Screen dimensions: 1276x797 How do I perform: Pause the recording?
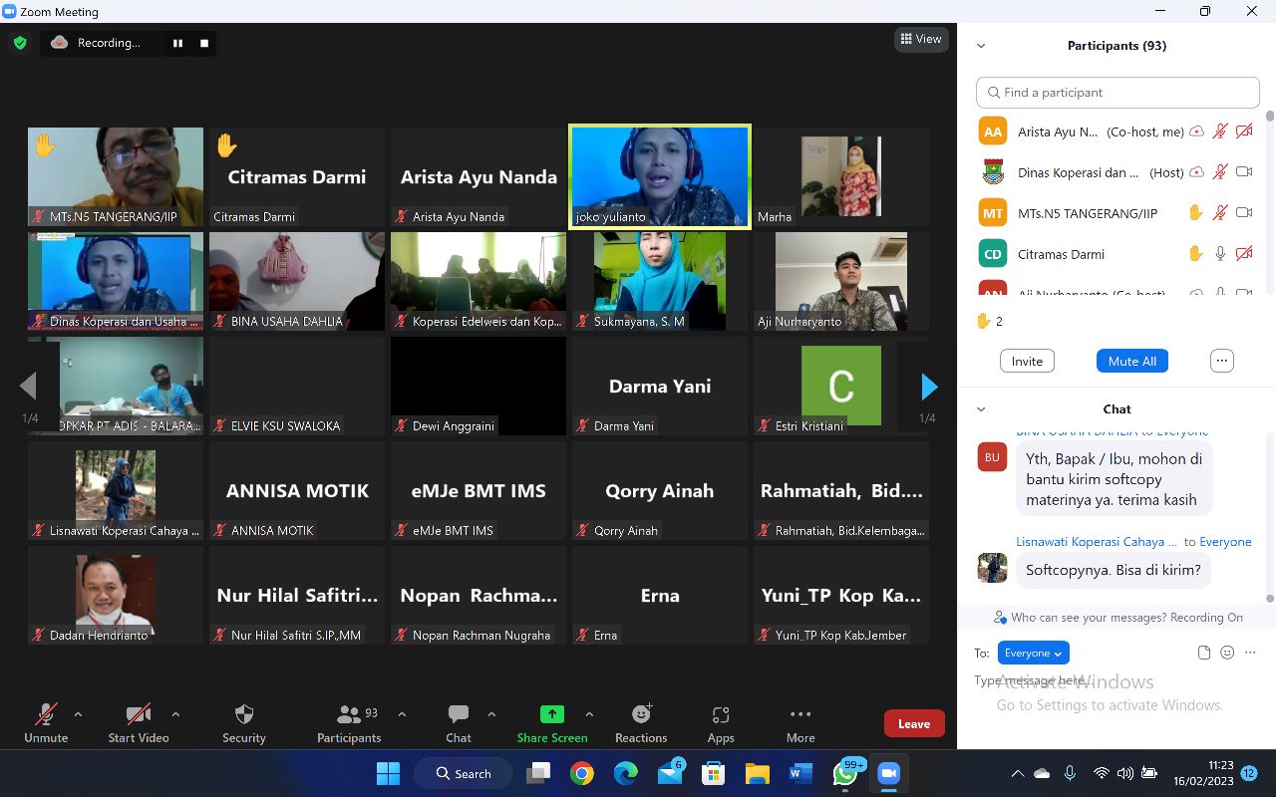coord(178,43)
